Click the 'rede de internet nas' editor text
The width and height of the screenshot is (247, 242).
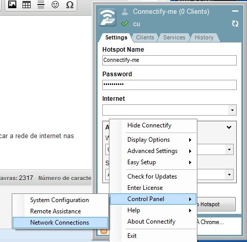click(x=44, y=136)
